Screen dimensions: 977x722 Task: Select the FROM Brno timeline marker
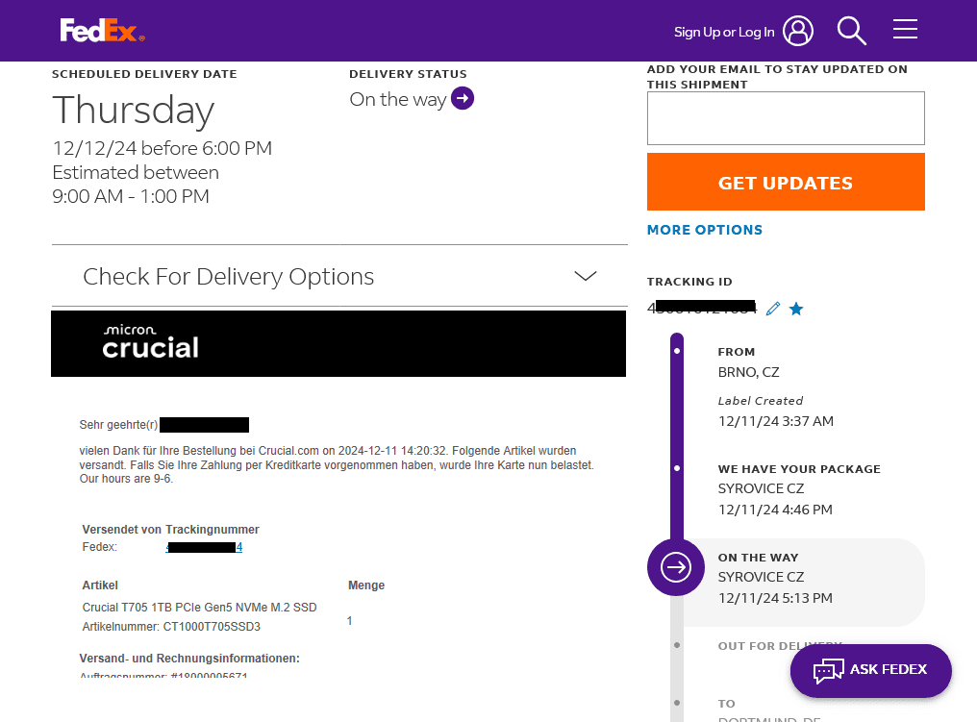(x=677, y=351)
